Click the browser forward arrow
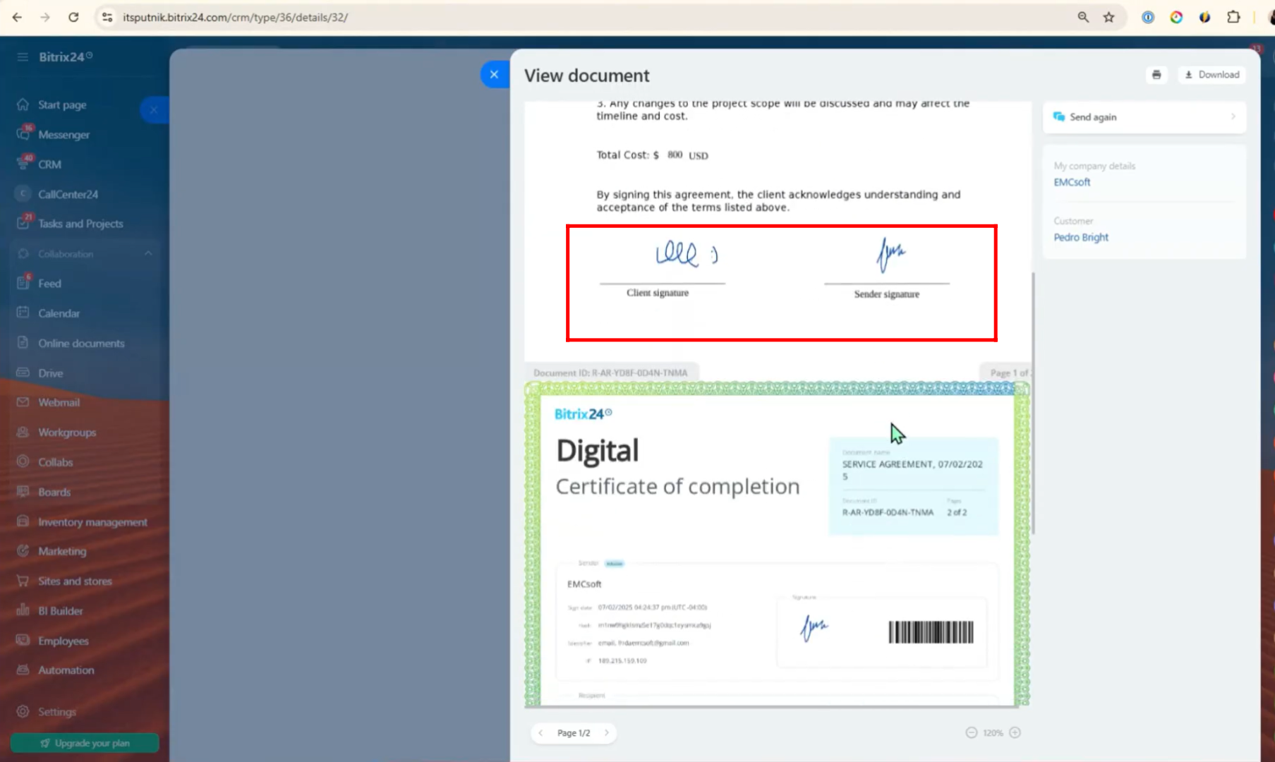Viewport: 1275px width, 762px height. [45, 17]
